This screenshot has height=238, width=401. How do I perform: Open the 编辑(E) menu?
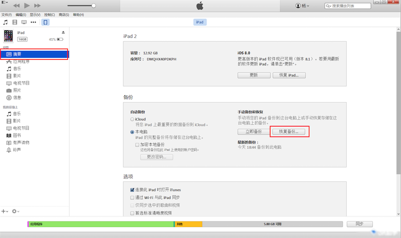(x=21, y=15)
